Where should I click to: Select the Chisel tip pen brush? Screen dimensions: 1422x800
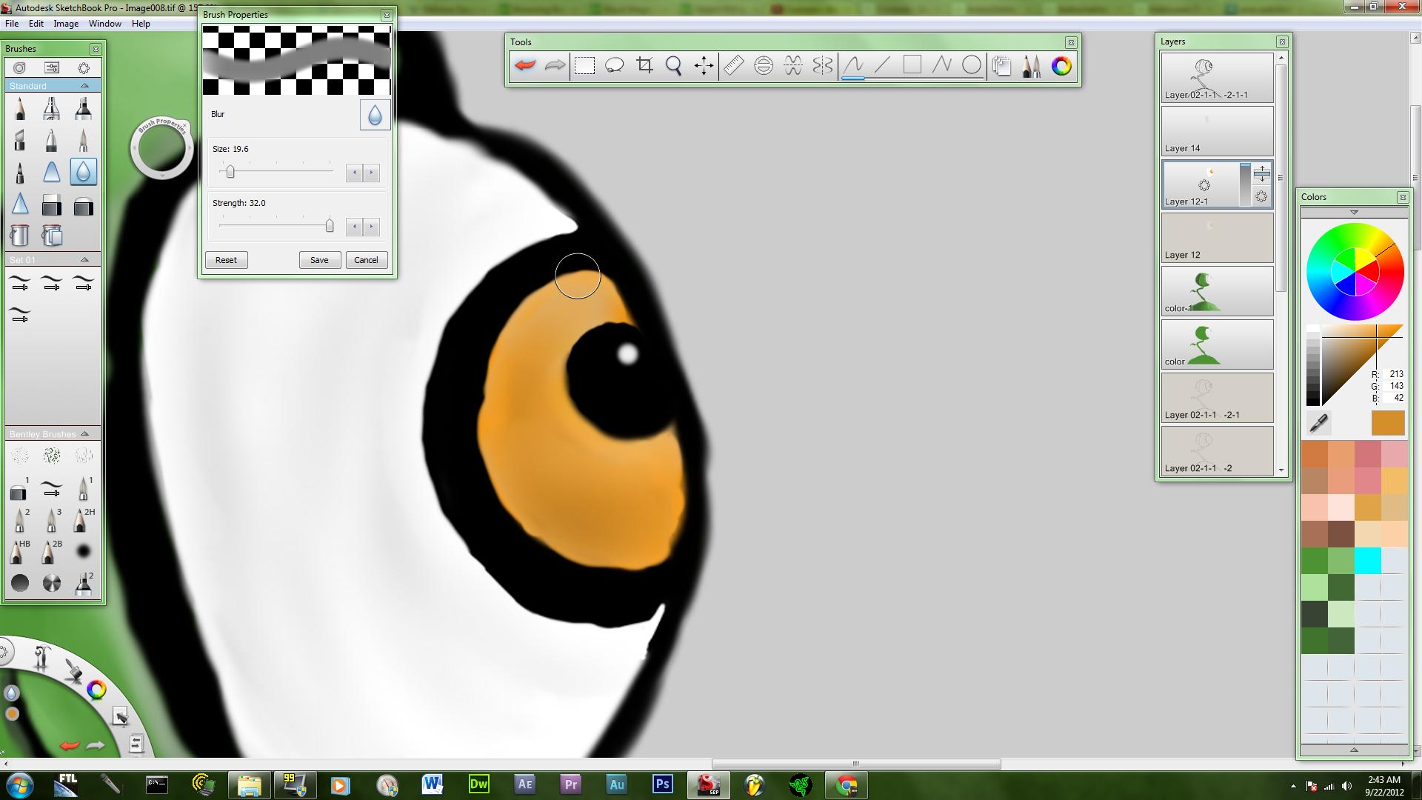[20, 140]
